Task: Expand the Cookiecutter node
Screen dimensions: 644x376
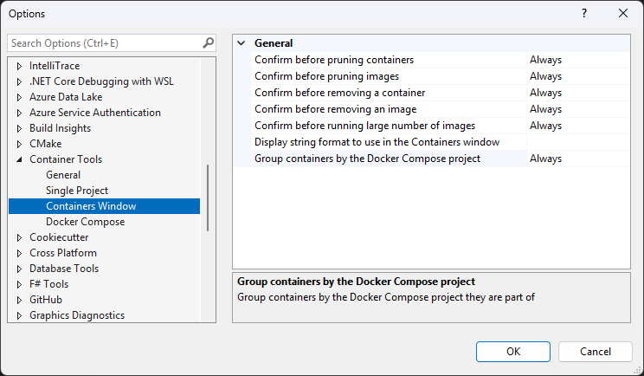Action: [19, 237]
